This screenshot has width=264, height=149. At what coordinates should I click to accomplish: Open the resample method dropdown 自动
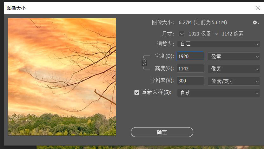[x=218, y=93]
